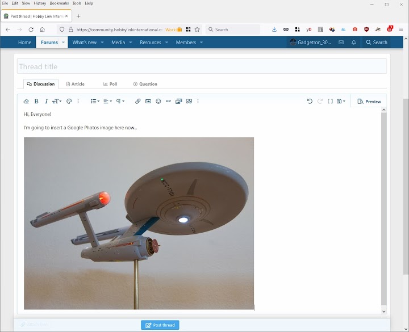This screenshot has width=409, height=332.
Task: Open the tracking protection shield icon
Action: click(62, 30)
